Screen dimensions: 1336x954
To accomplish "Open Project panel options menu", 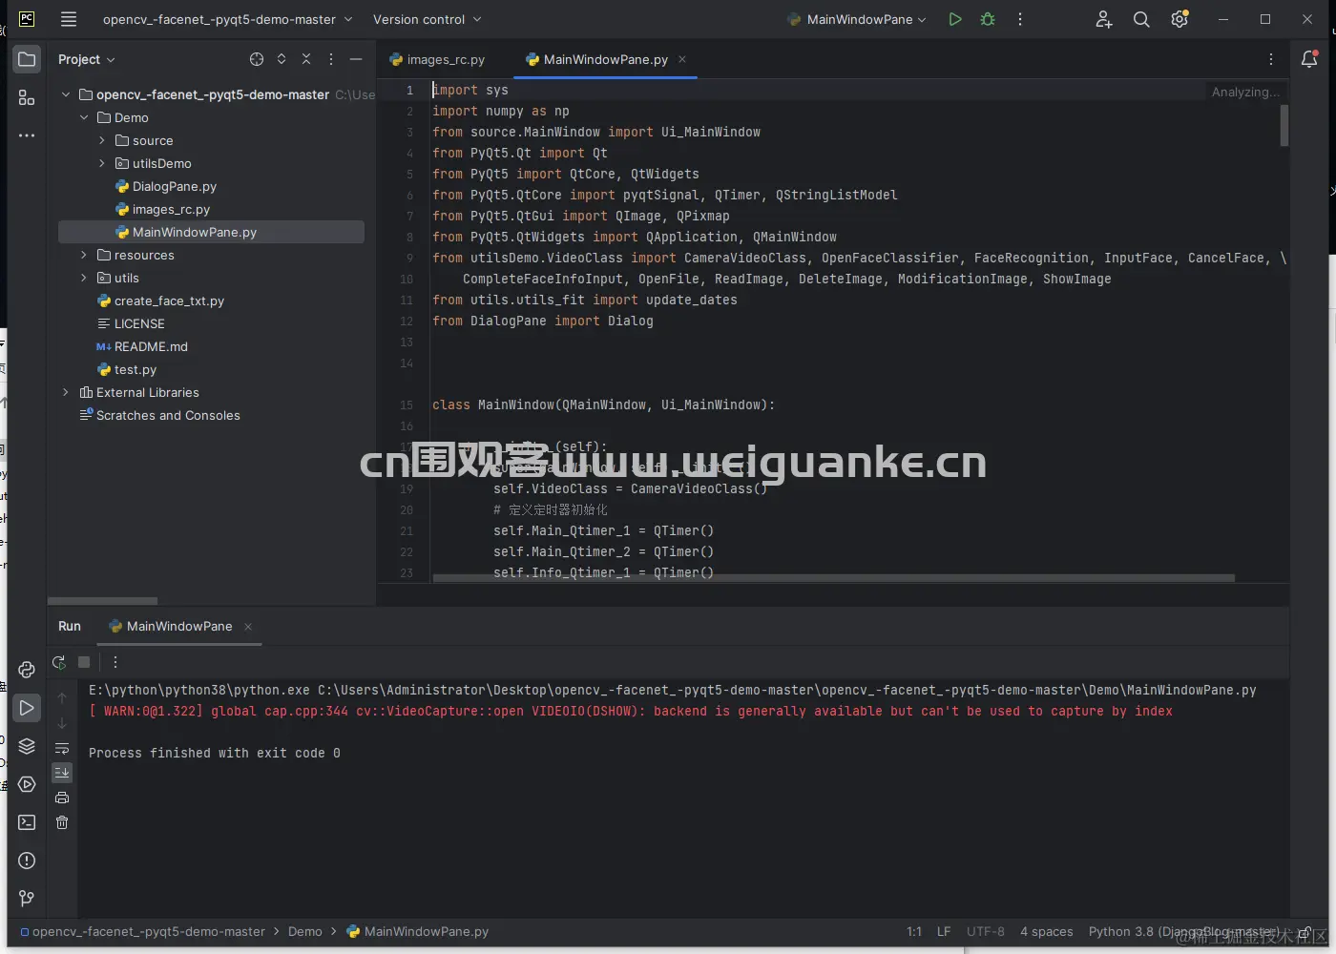I will (x=331, y=59).
